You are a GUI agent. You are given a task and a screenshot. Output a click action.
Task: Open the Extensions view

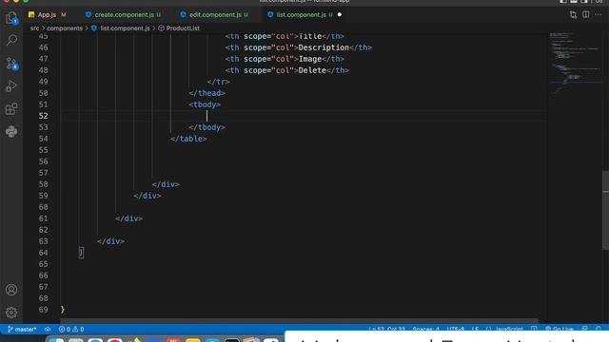pyautogui.click(x=11, y=108)
